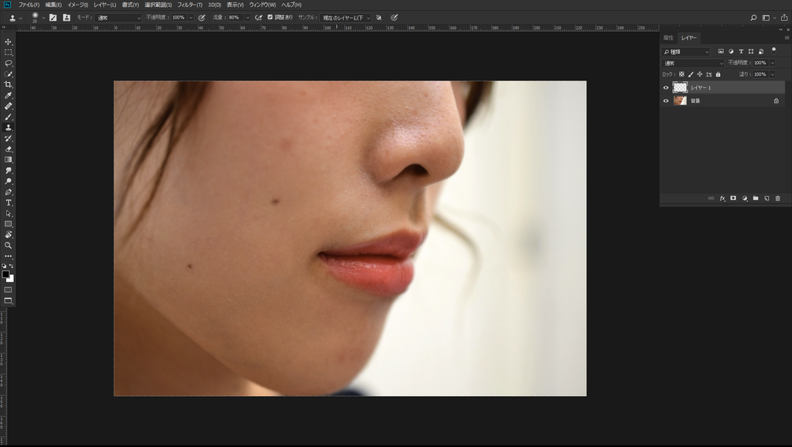
Task: Select the Lasso tool
Action: (8, 63)
